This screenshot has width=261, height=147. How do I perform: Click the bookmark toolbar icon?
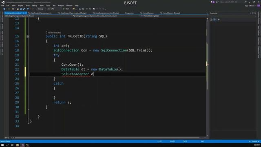(94, 9)
